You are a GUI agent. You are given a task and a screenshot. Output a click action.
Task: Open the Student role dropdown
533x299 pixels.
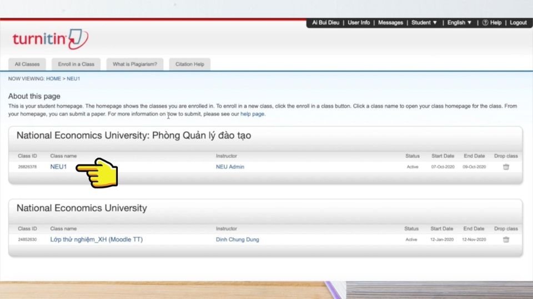[424, 23]
